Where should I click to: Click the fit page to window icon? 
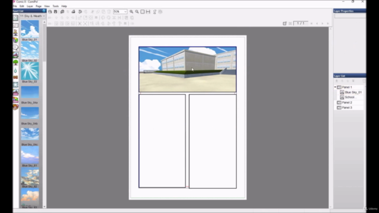tap(143, 12)
